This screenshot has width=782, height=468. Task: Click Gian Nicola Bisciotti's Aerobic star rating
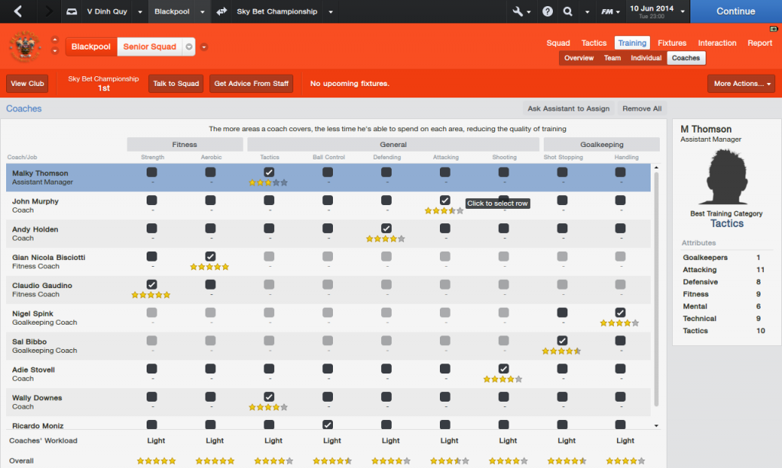click(x=209, y=267)
